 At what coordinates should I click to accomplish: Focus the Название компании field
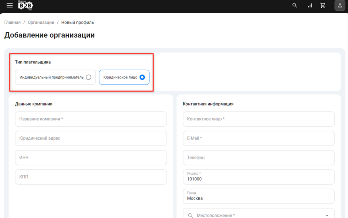tap(91, 119)
